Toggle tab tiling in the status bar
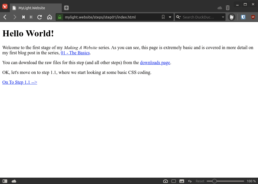Viewport: 258px width, 184px height. (x=173, y=181)
